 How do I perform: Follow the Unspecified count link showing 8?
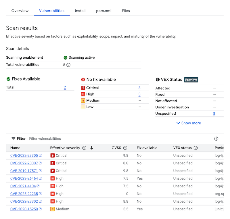(214, 114)
